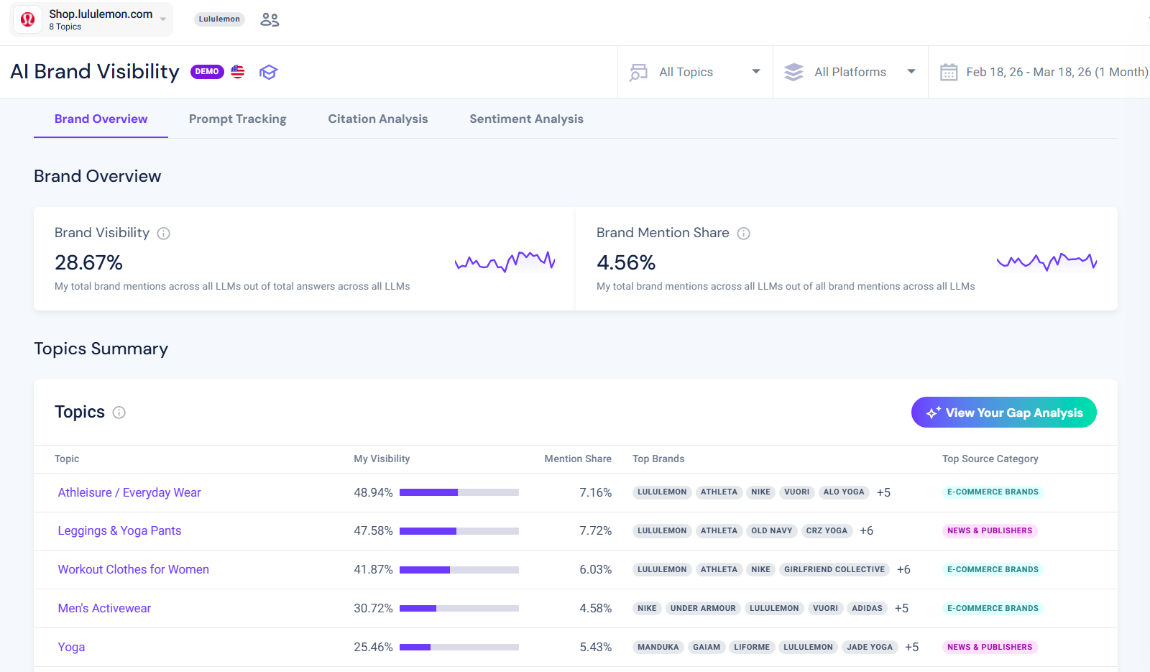Click the US flag country icon
This screenshot has width=1150, height=672.
pos(238,72)
